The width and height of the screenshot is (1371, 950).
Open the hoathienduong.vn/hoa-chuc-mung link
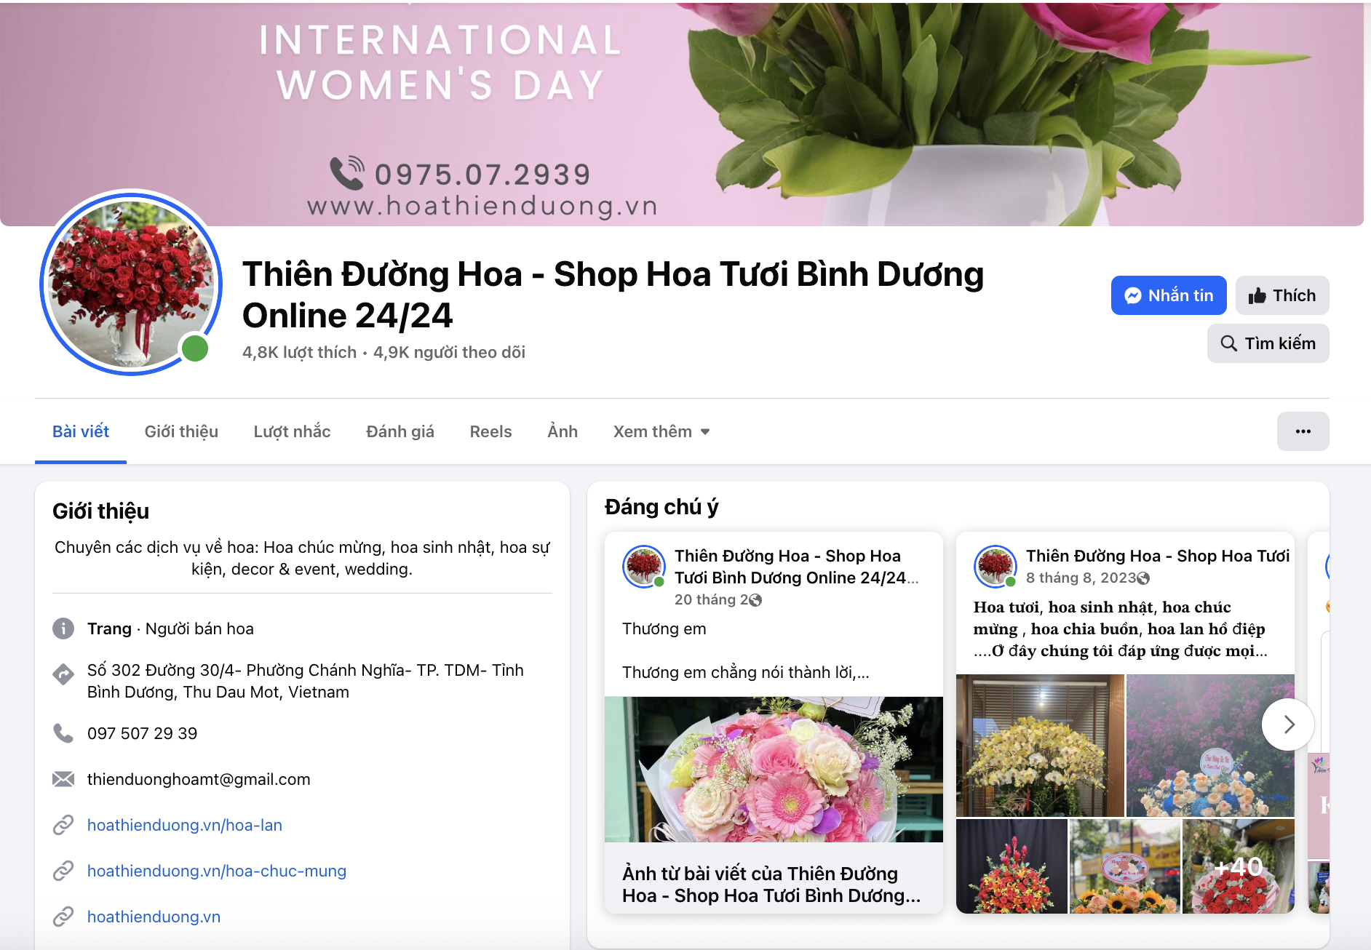[217, 871]
